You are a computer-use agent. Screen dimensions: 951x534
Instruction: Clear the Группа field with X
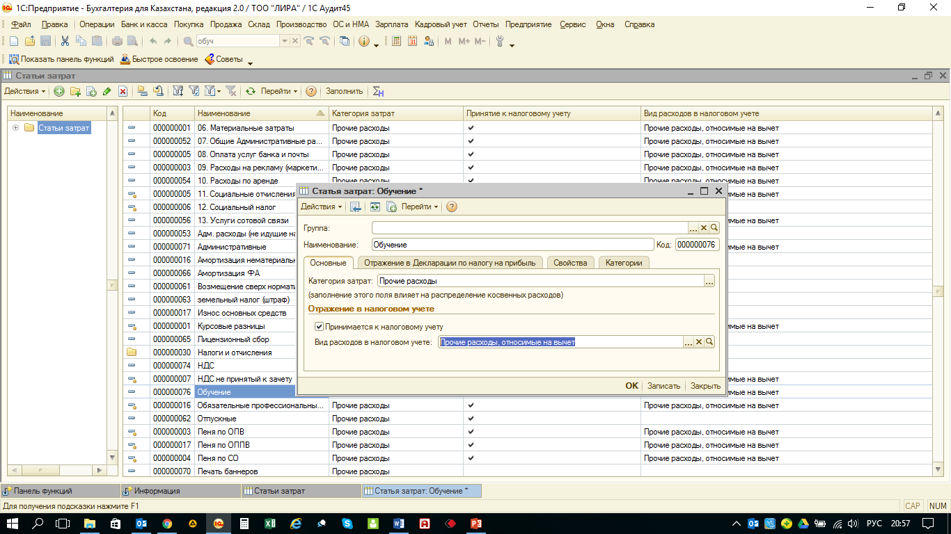click(704, 228)
